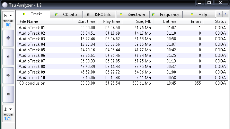Sort by Start time column header
230x129 pixels.
[85, 21]
